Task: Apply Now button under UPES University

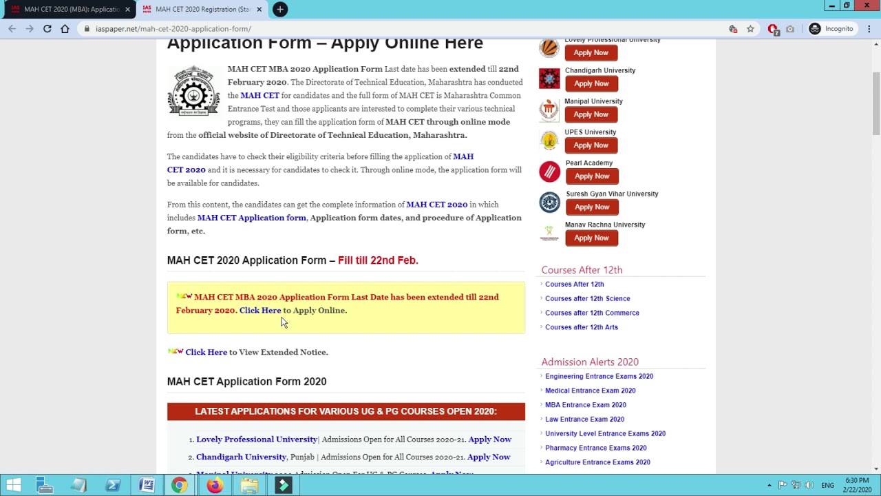Action: tap(591, 145)
